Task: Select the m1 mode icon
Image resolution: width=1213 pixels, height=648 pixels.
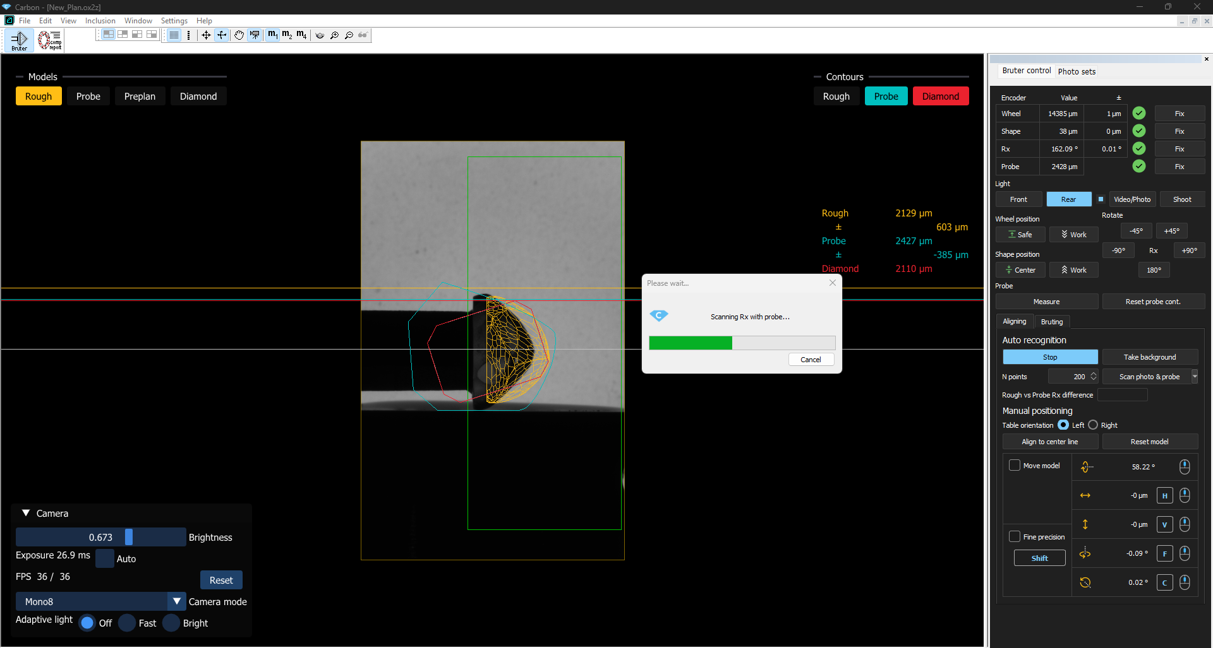Action: tap(272, 35)
